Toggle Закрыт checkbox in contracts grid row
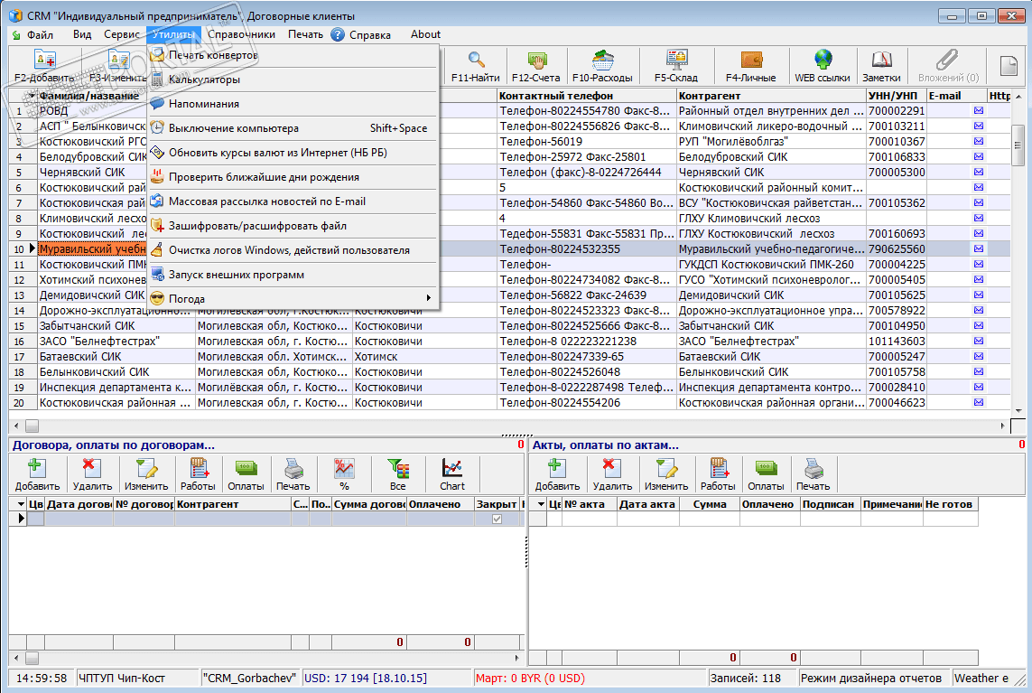1032x693 pixels. [x=497, y=519]
